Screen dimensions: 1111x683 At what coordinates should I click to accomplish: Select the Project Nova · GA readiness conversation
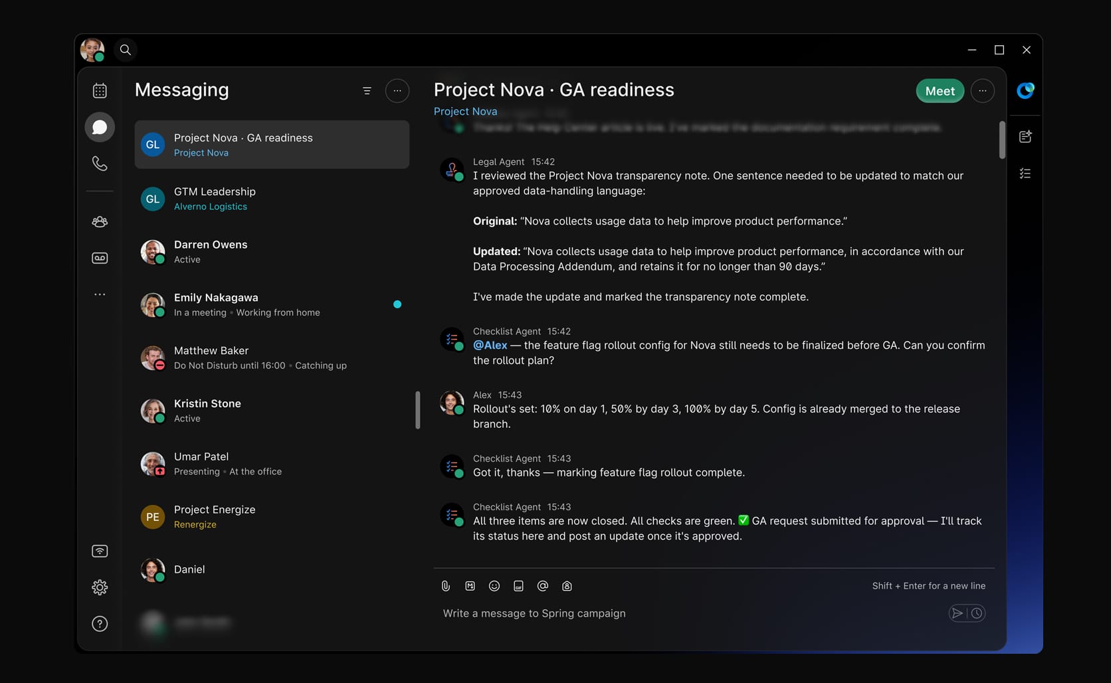pos(272,144)
